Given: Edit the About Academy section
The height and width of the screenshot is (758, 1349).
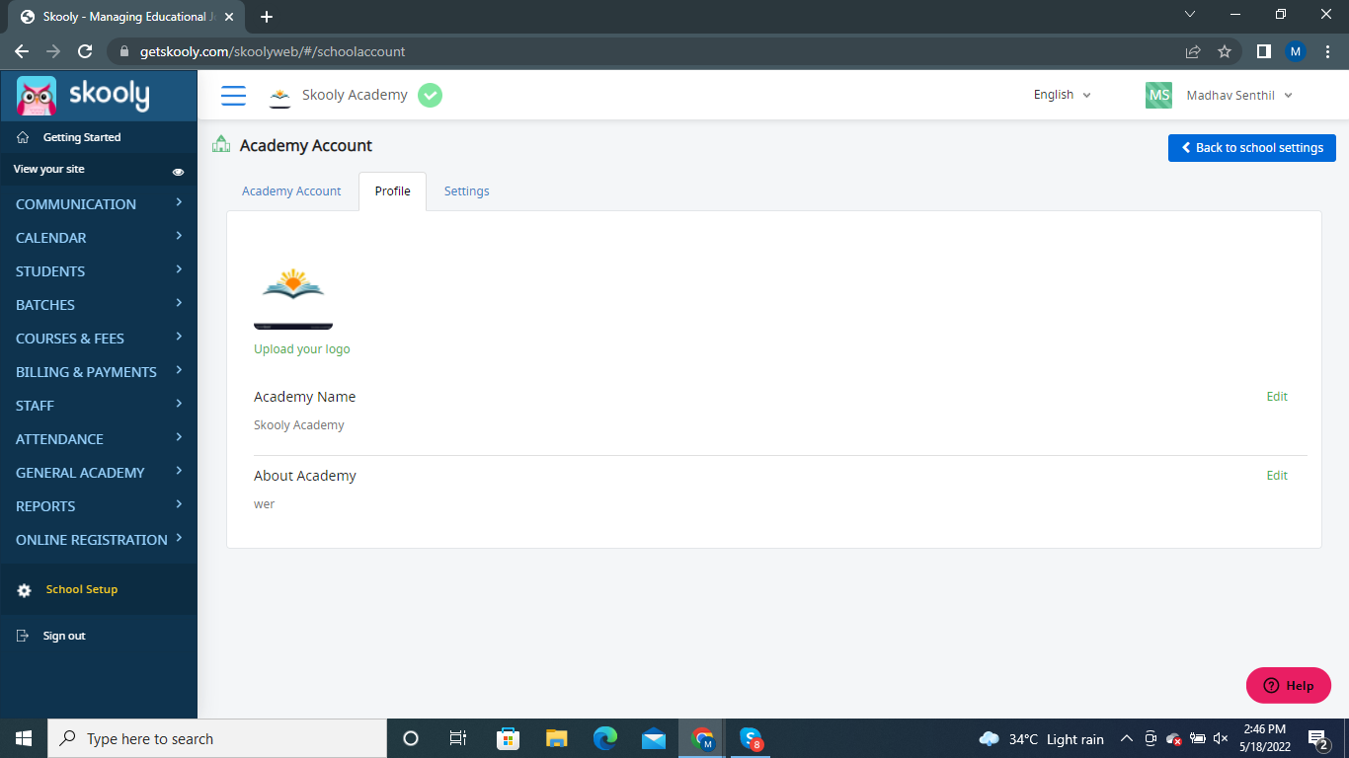Looking at the screenshot, I should click(1277, 476).
